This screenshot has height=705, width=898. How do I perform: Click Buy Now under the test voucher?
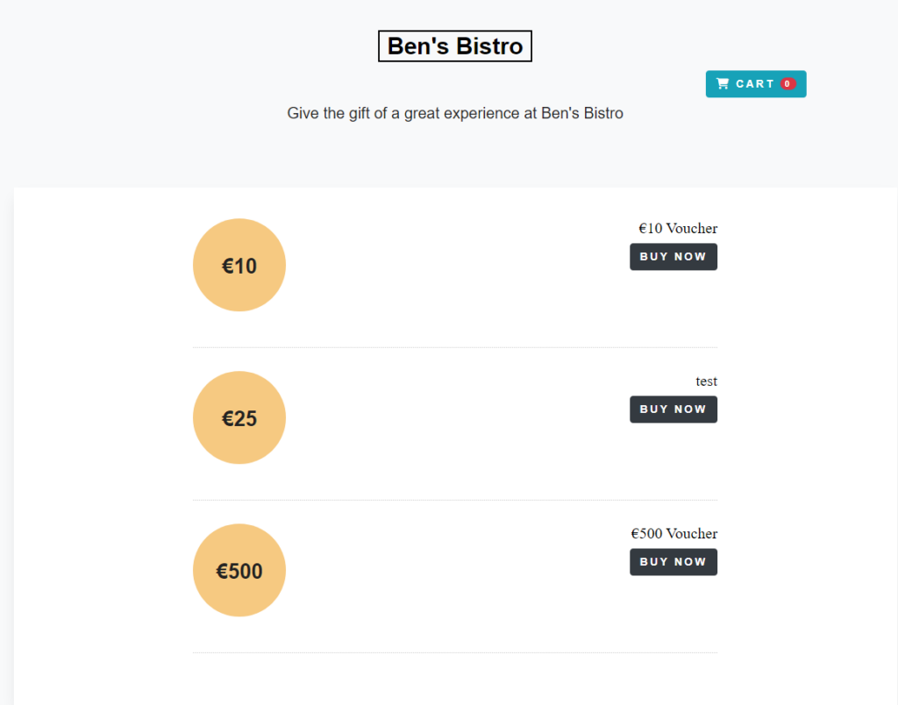tap(673, 409)
